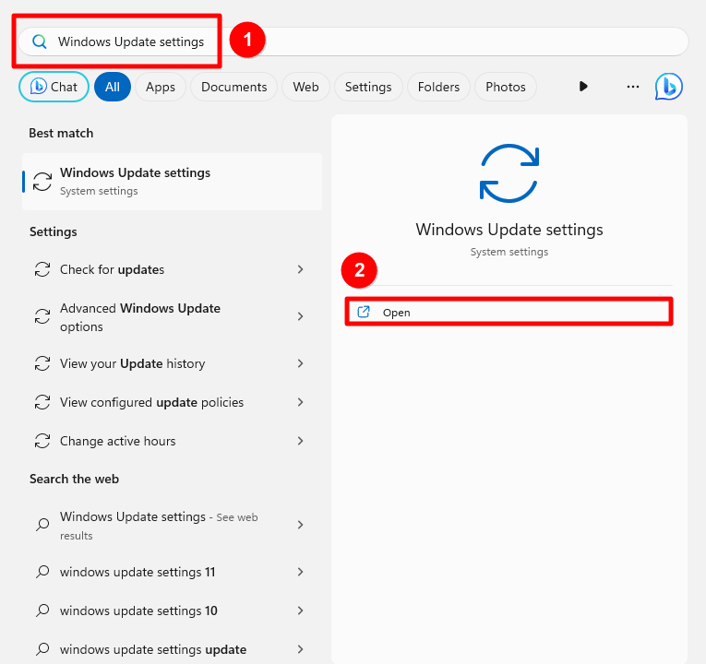Open Bing Chat tab
The image size is (706, 664).
click(54, 87)
